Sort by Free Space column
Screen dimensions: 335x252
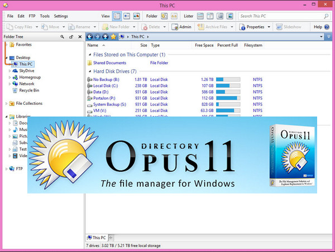[204, 45]
